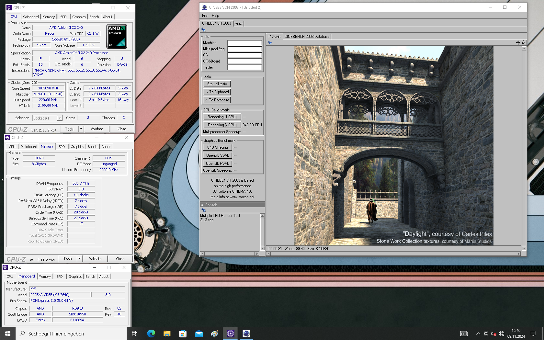Click the picture panel's horizontal scroll-right arrow
The height and width of the screenshot is (340, 544).
pyautogui.click(x=518, y=254)
